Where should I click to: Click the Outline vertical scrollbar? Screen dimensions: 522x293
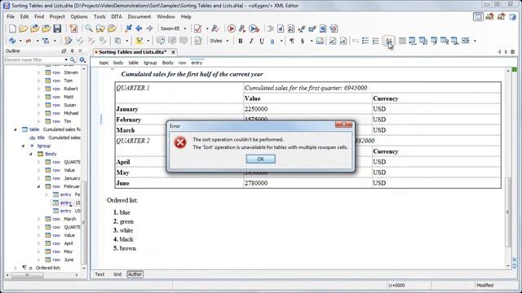coord(83,222)
